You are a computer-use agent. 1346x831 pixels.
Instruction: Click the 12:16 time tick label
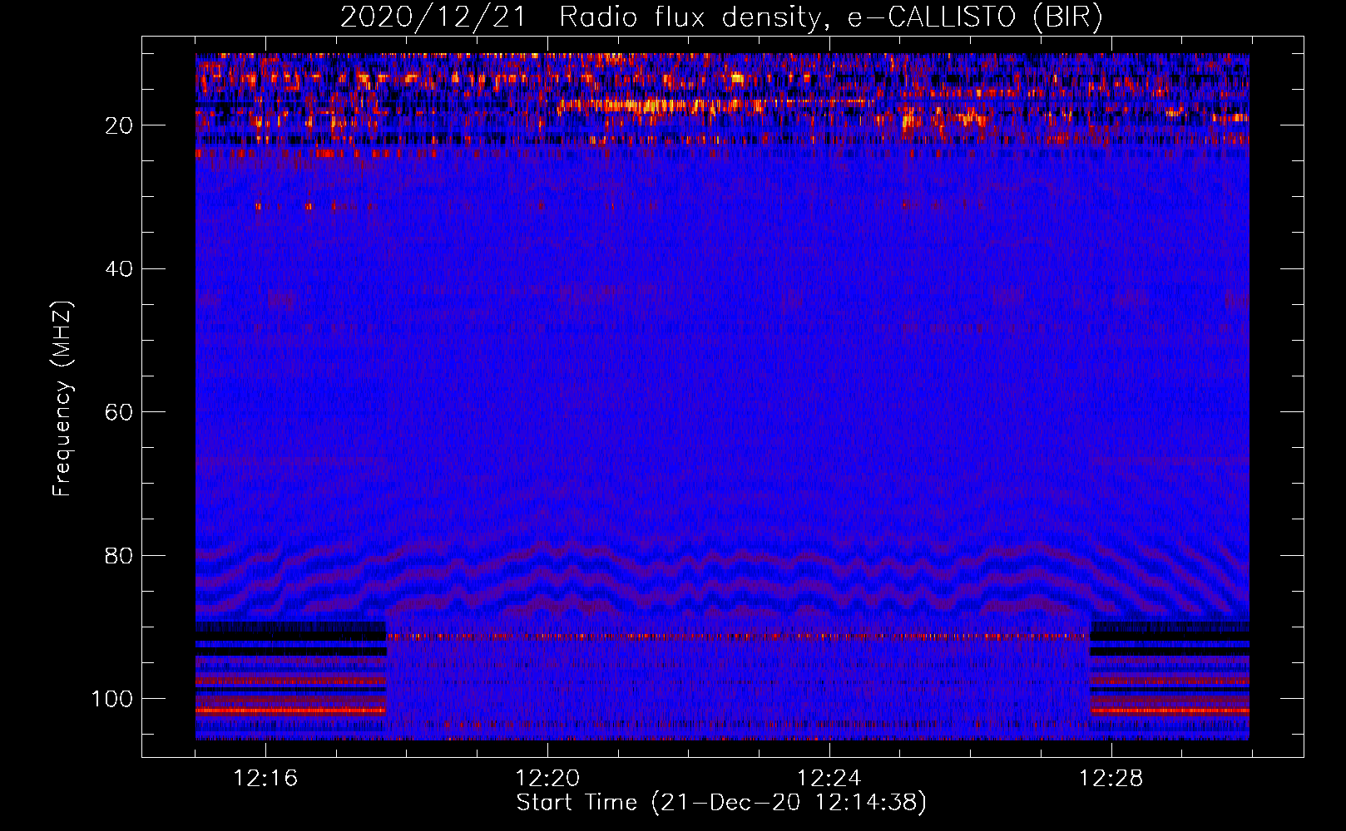coord(265,779)
